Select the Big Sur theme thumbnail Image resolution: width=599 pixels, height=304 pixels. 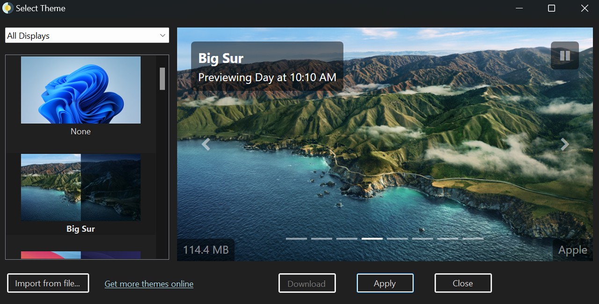80,187
